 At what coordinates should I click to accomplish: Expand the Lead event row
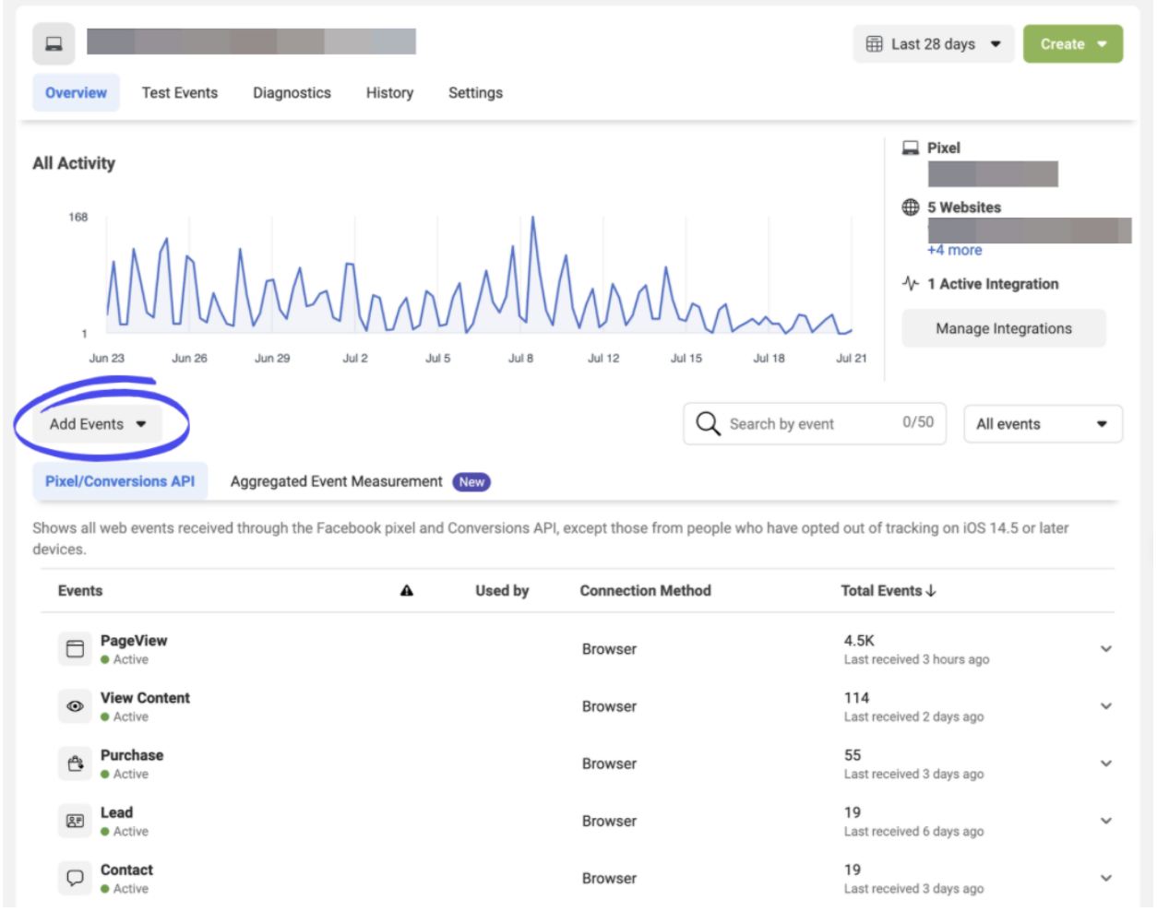[1106, 821]
